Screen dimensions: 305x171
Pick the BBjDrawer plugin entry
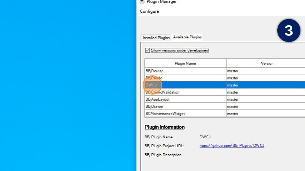pyautogui.click(x=154, y=106)
